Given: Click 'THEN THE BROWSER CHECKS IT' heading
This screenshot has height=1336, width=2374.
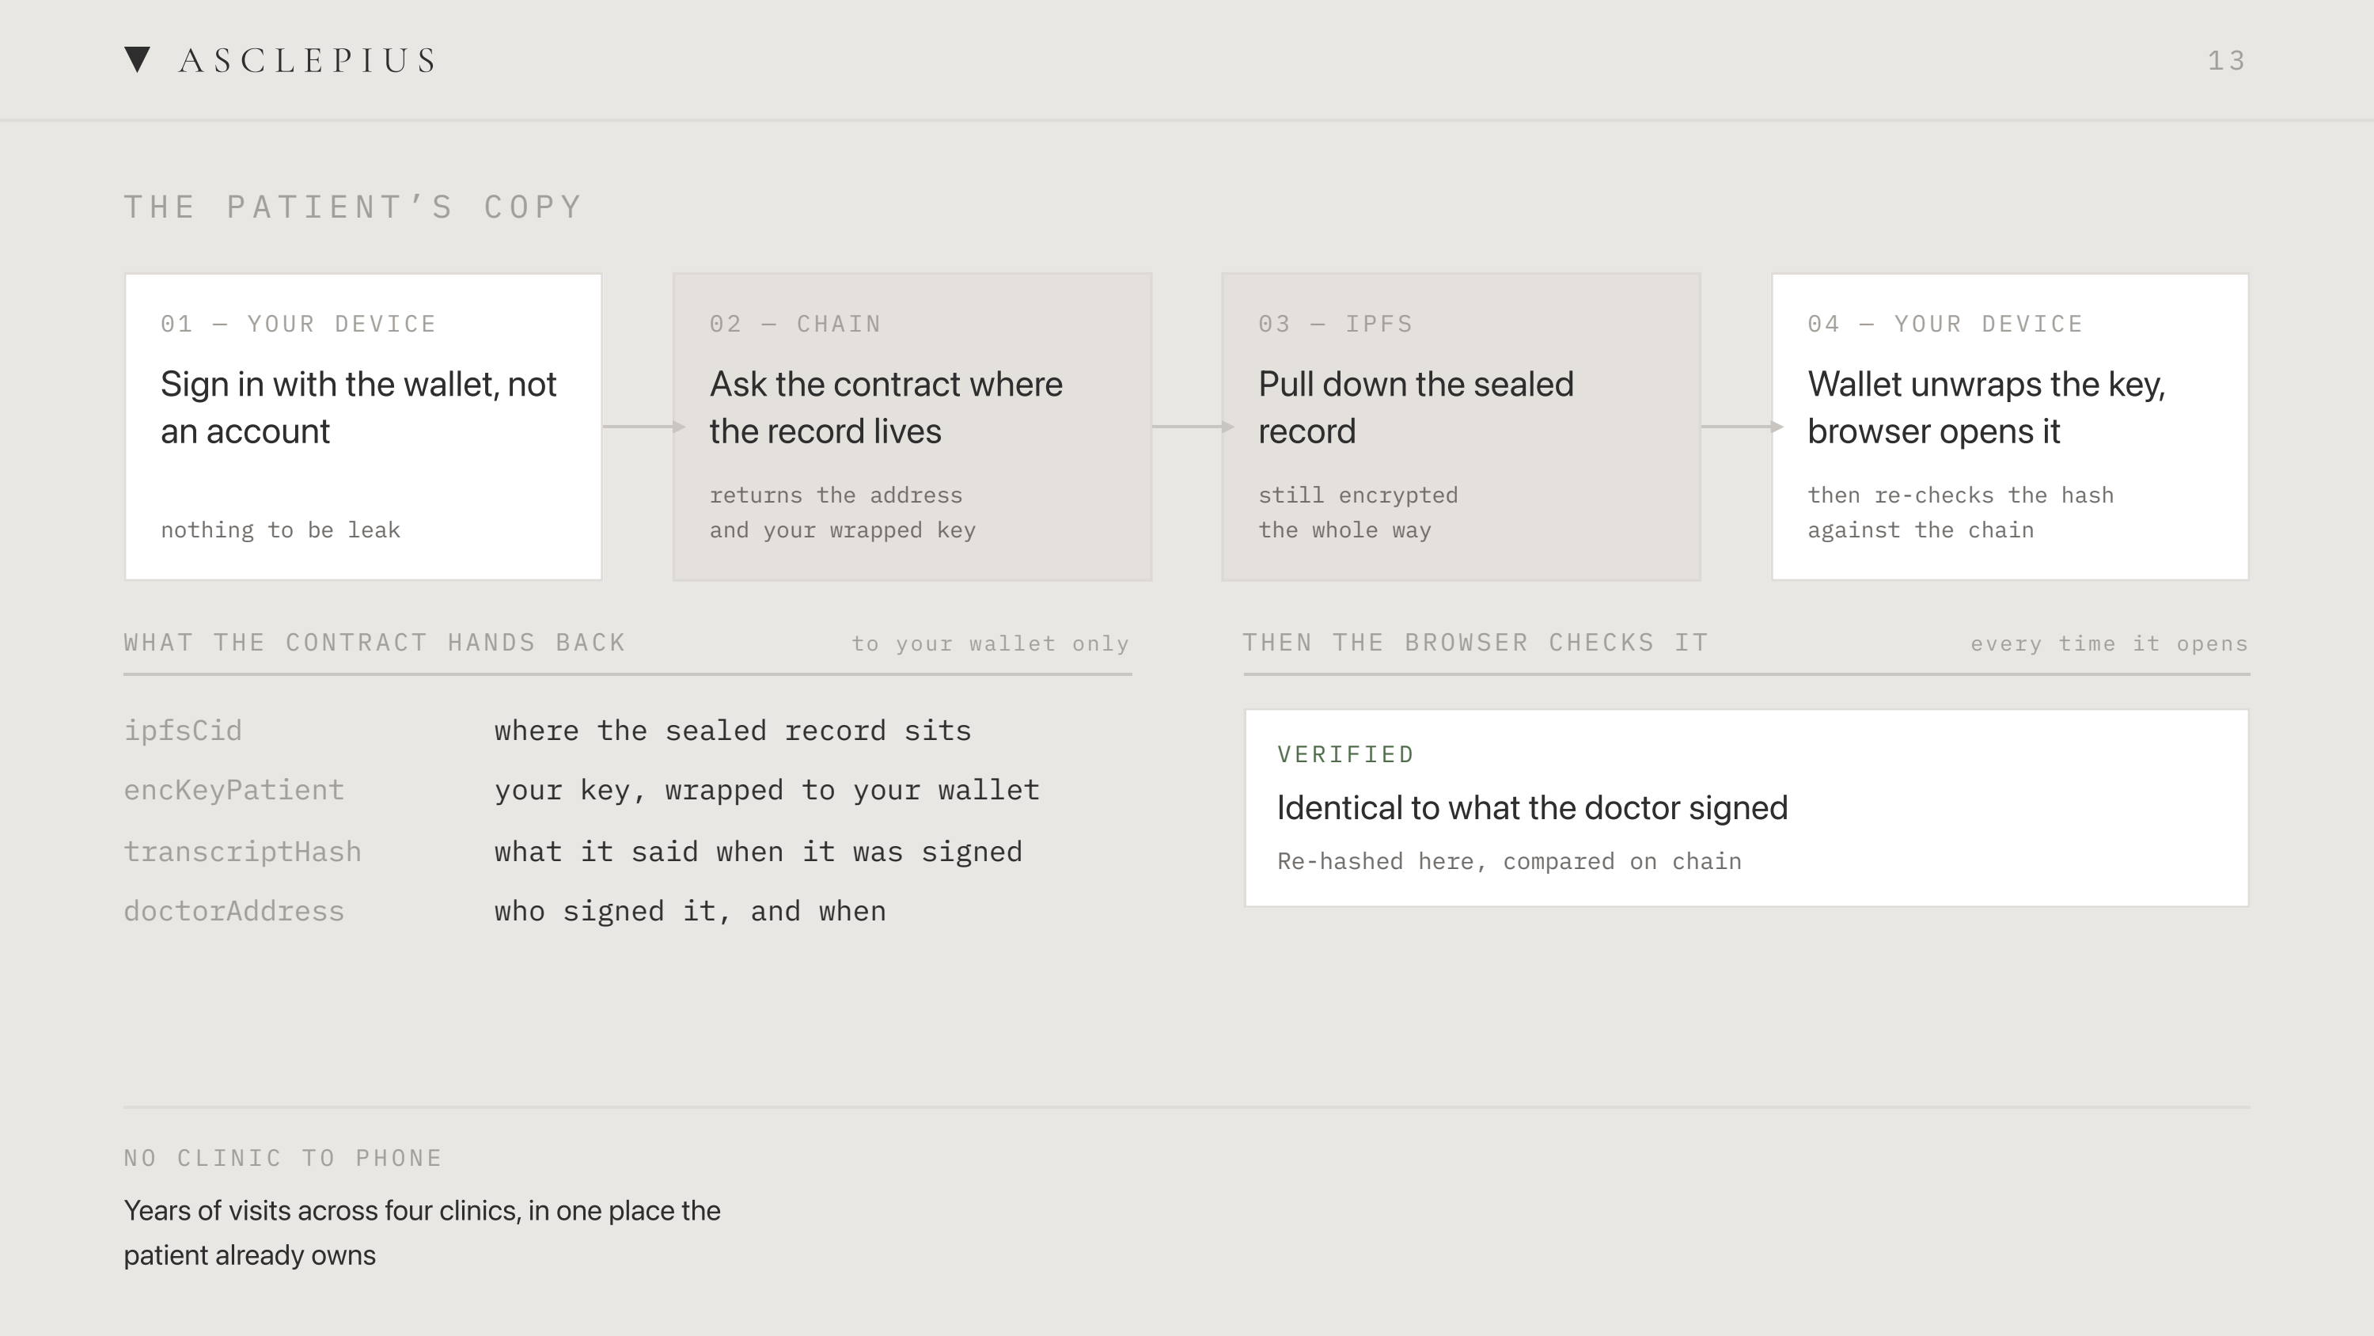Looking at the screenshot, I should [1476, 643].
